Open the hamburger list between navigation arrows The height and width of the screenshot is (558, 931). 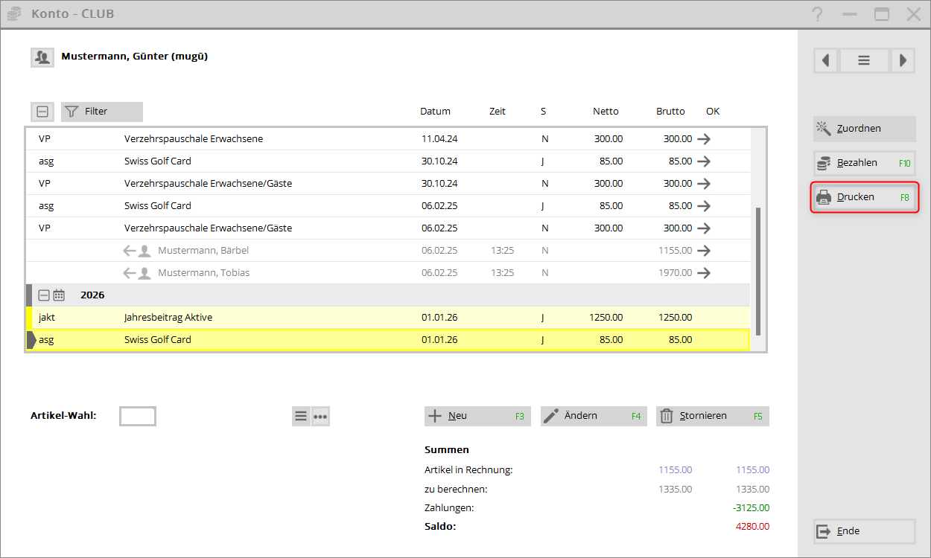click(x=864, y=60)
